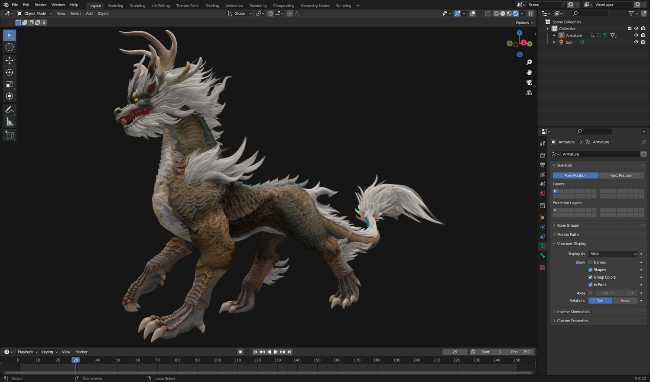650x382 pixels.
Task: Click the 3D Cursor tool
Action: coord(9,47)
